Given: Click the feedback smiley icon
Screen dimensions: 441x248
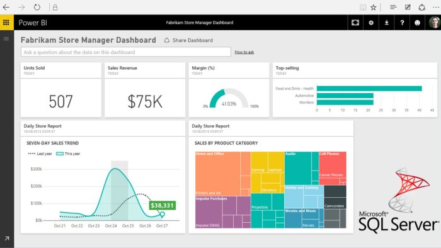Looking at the screenshot, I should coord(417,23).
